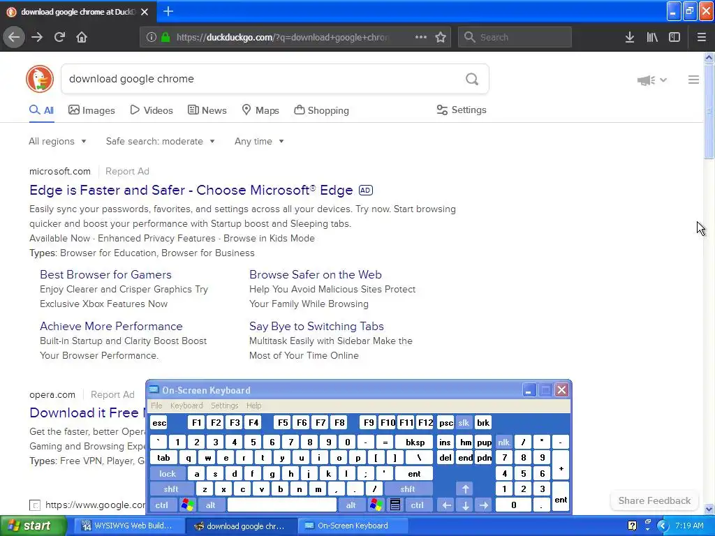Click the keyboard right arrow key
Image resolution: width=715 pixels, height=536 pixels.
click(x=485, y=505)
